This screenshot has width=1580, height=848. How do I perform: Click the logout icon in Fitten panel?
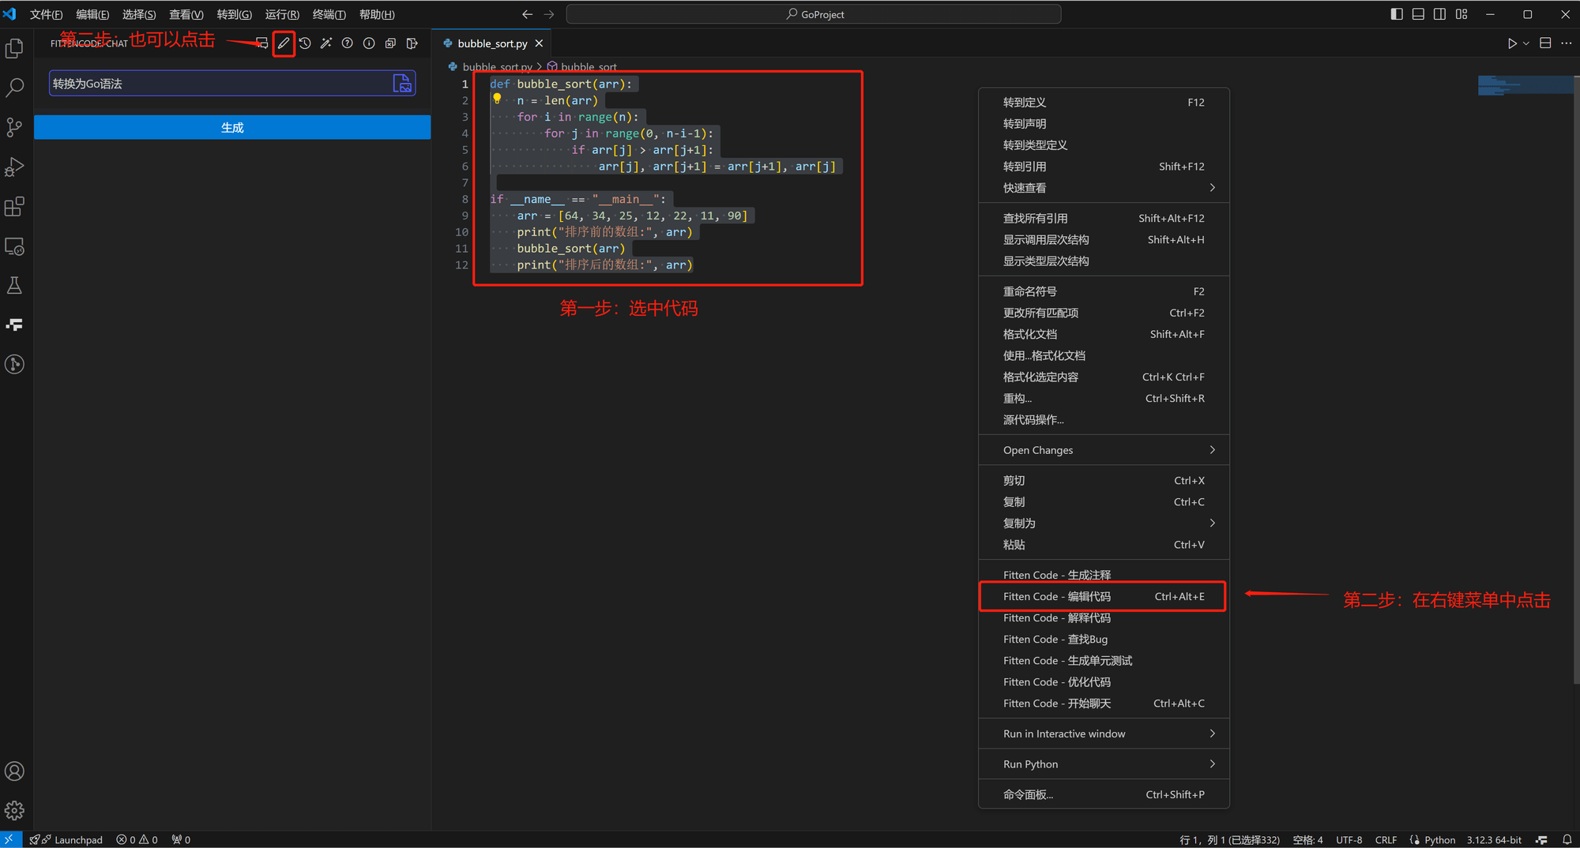coord(412,43)
